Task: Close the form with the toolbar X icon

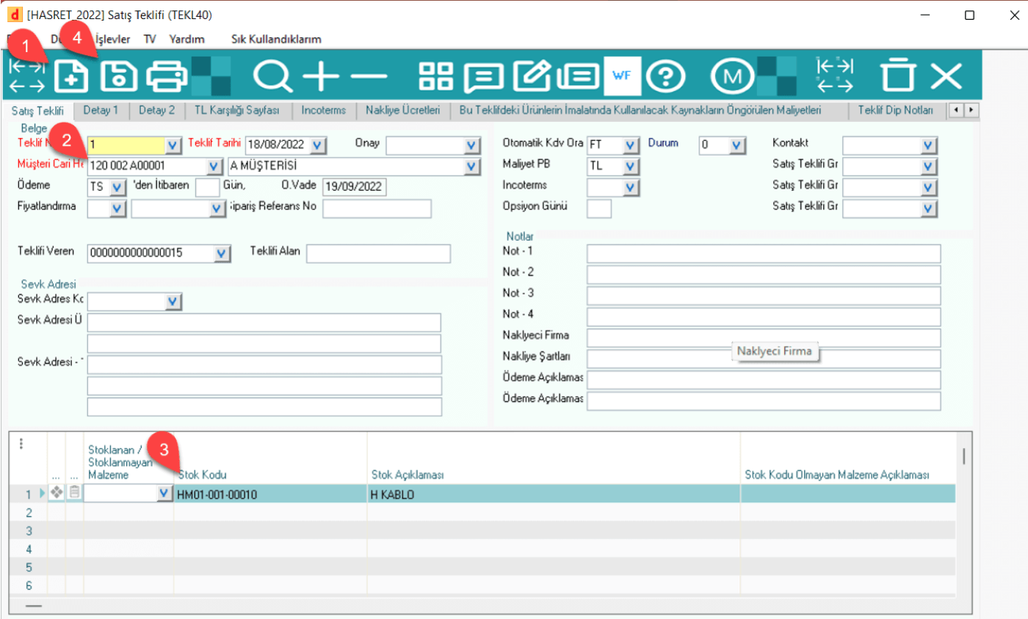Action: coord(946,76)
